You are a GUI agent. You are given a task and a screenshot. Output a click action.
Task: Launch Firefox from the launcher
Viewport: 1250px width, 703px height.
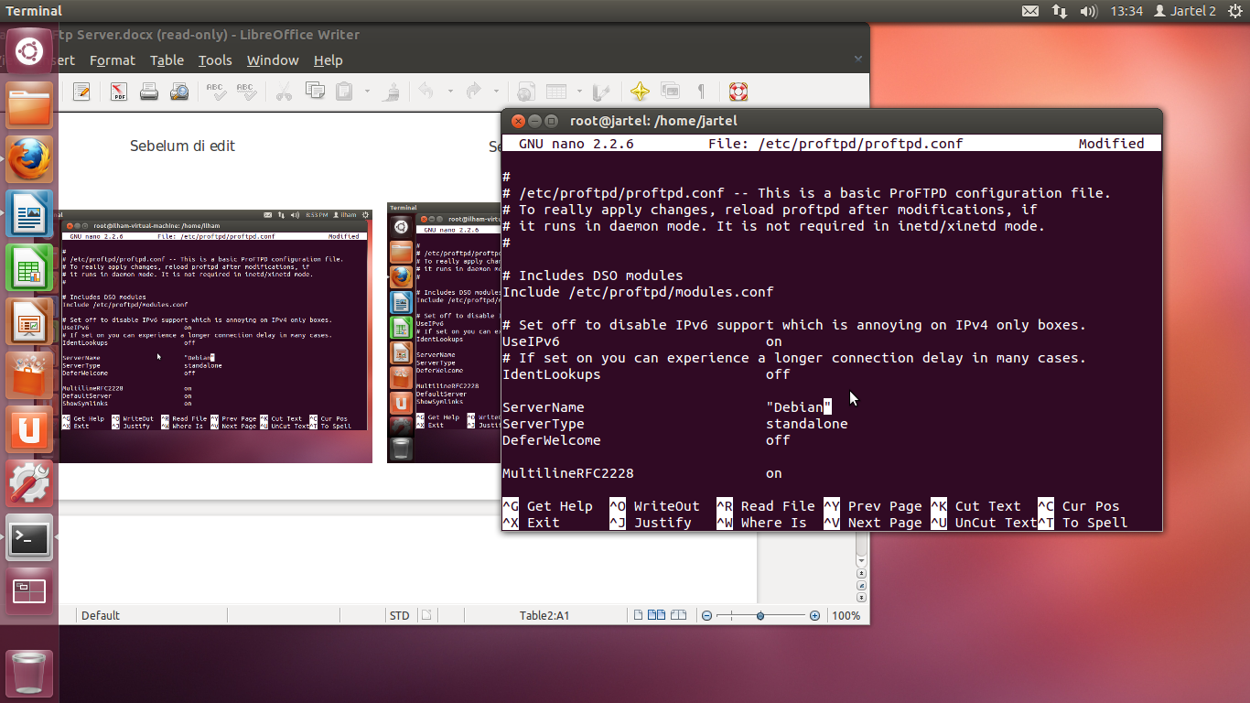coord(29,159)
